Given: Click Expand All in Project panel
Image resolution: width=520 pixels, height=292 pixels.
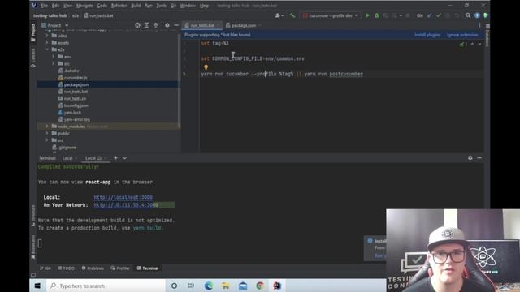Looking at the screenshot, I should (146, 25).
